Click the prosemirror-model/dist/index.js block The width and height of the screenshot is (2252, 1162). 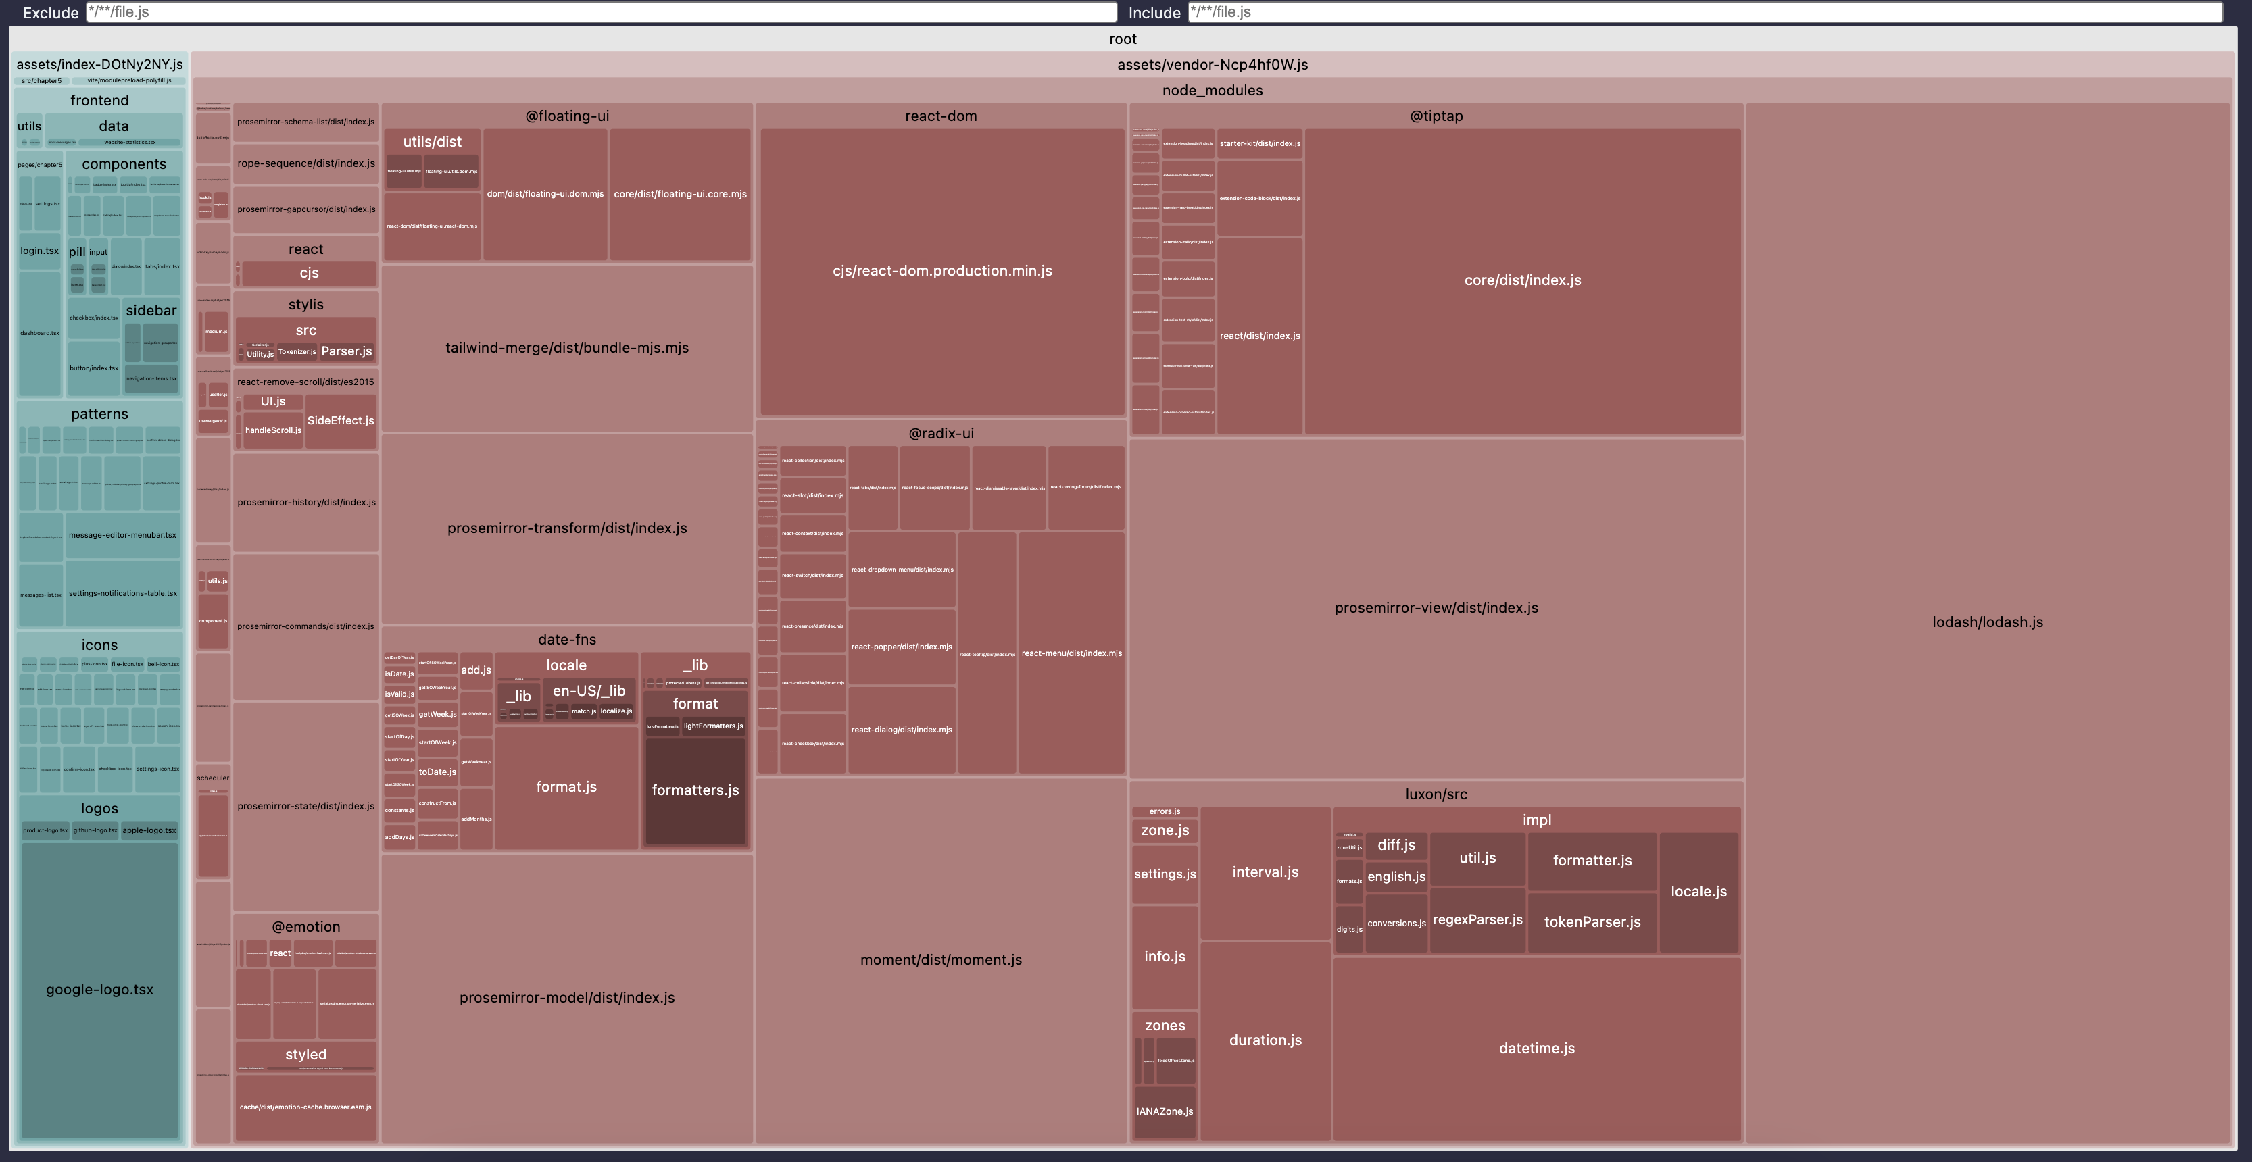tap(566, 998)
